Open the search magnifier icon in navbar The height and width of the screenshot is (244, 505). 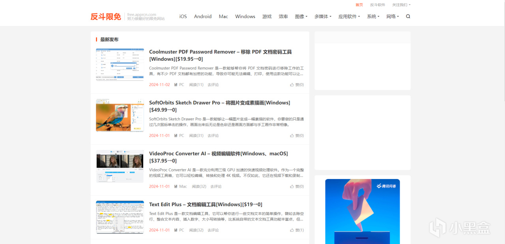tap(408, 17)
